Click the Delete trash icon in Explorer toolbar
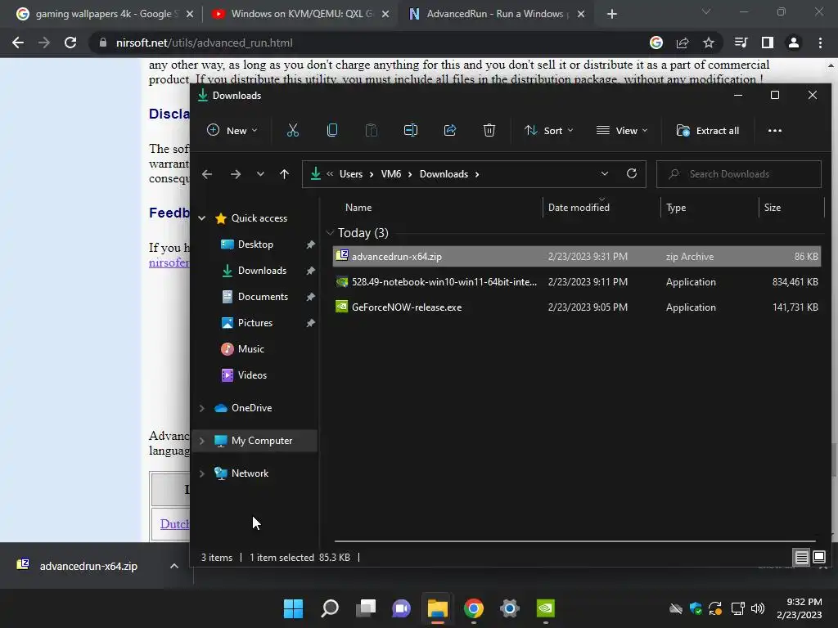This screenshot has width=838, height=628. point(489,130)
